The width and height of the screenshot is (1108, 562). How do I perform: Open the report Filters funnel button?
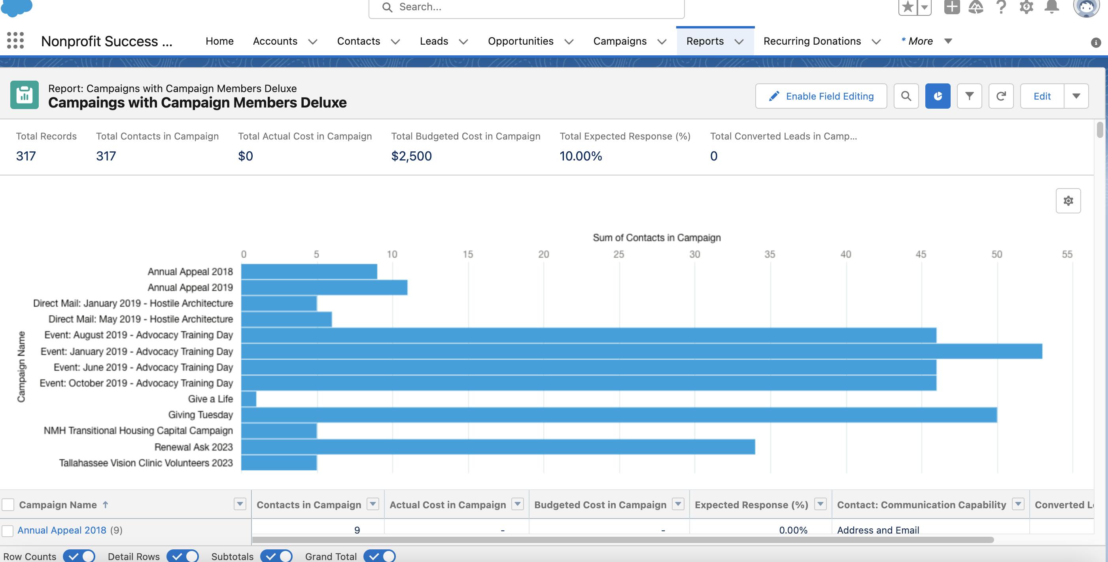pyautogui.click(x=969, y=96)
